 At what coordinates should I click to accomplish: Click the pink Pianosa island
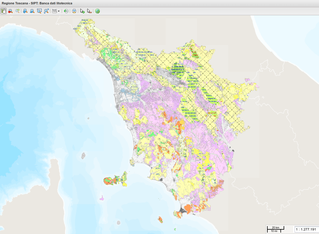[101, 199]
